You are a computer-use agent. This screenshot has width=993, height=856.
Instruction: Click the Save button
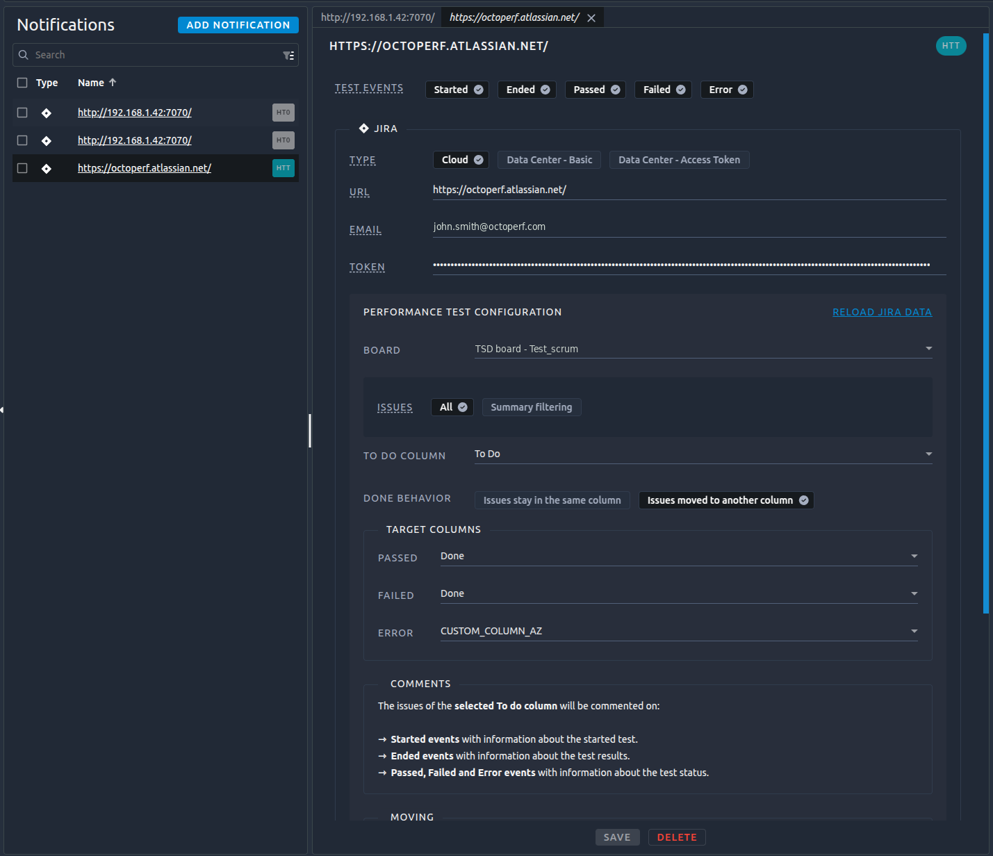pos(617,837)
